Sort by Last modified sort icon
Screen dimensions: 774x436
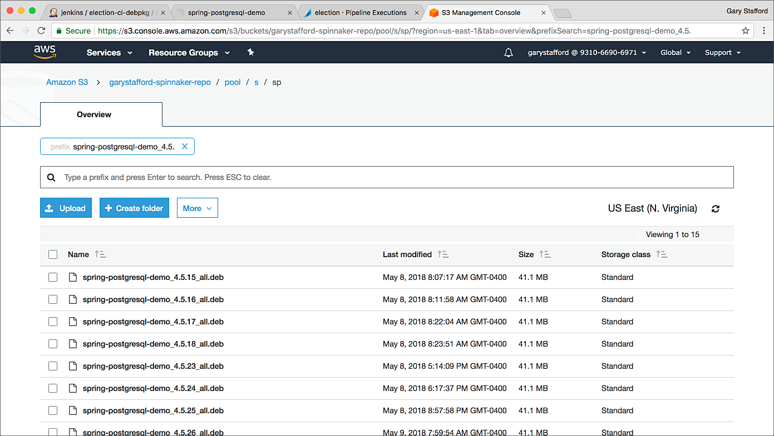click(443, 254)
